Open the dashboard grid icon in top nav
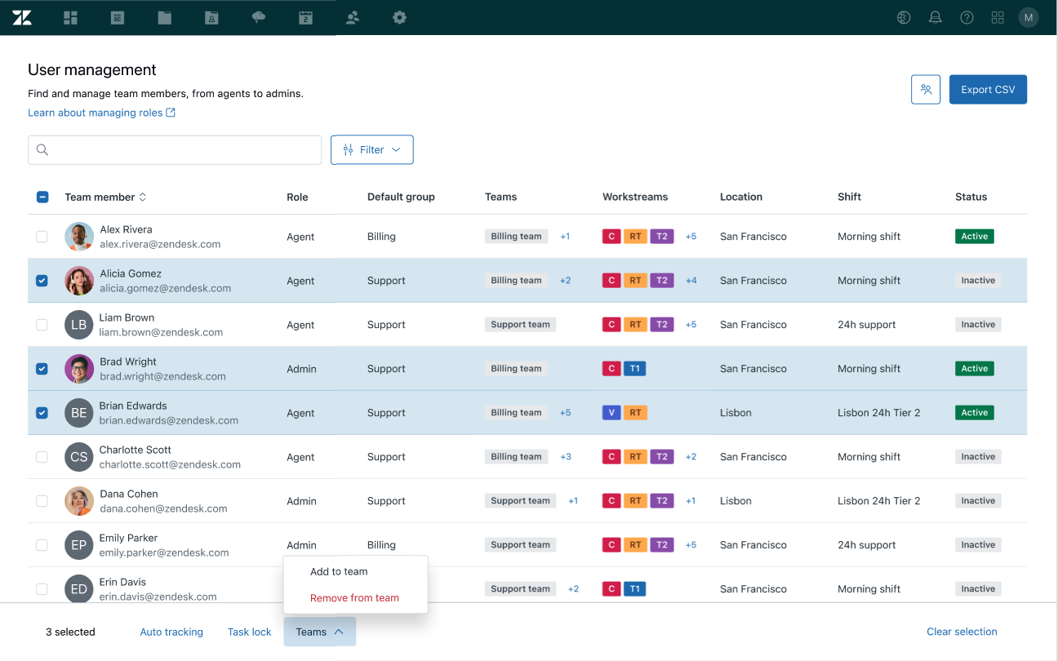This screenshot has height=661, width=1058. [x=70, y=17]
